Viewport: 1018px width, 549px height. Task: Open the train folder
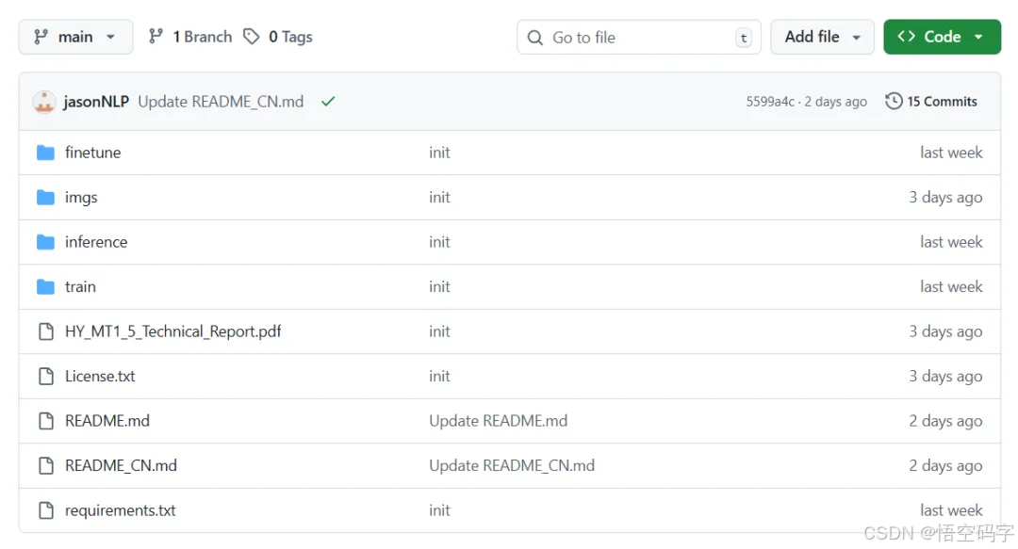80,287
